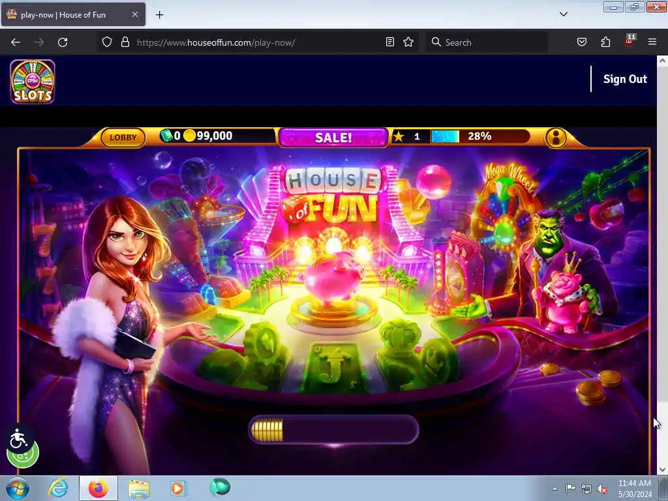The width and height of the screenshot is (668, 501).
Task: Click the game loading progress bar
Action: point(333,430)
